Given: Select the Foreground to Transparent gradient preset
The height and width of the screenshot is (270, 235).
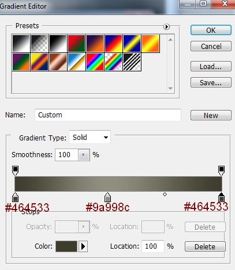Looking at the screenshot, I should (39, 44).
